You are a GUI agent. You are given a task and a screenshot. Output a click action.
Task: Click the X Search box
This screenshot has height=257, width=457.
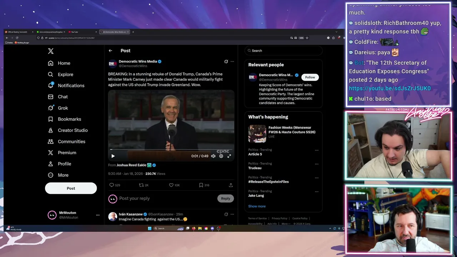[x=283, y=51]
